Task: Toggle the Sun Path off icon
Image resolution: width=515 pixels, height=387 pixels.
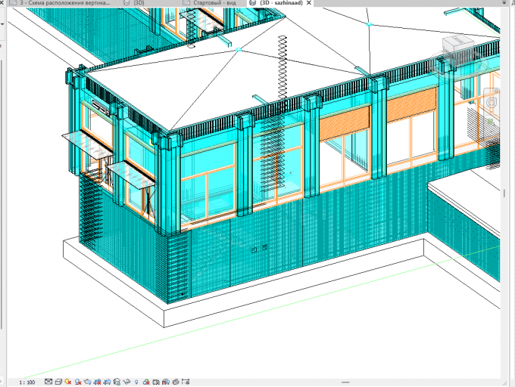Action: [67, 382]
